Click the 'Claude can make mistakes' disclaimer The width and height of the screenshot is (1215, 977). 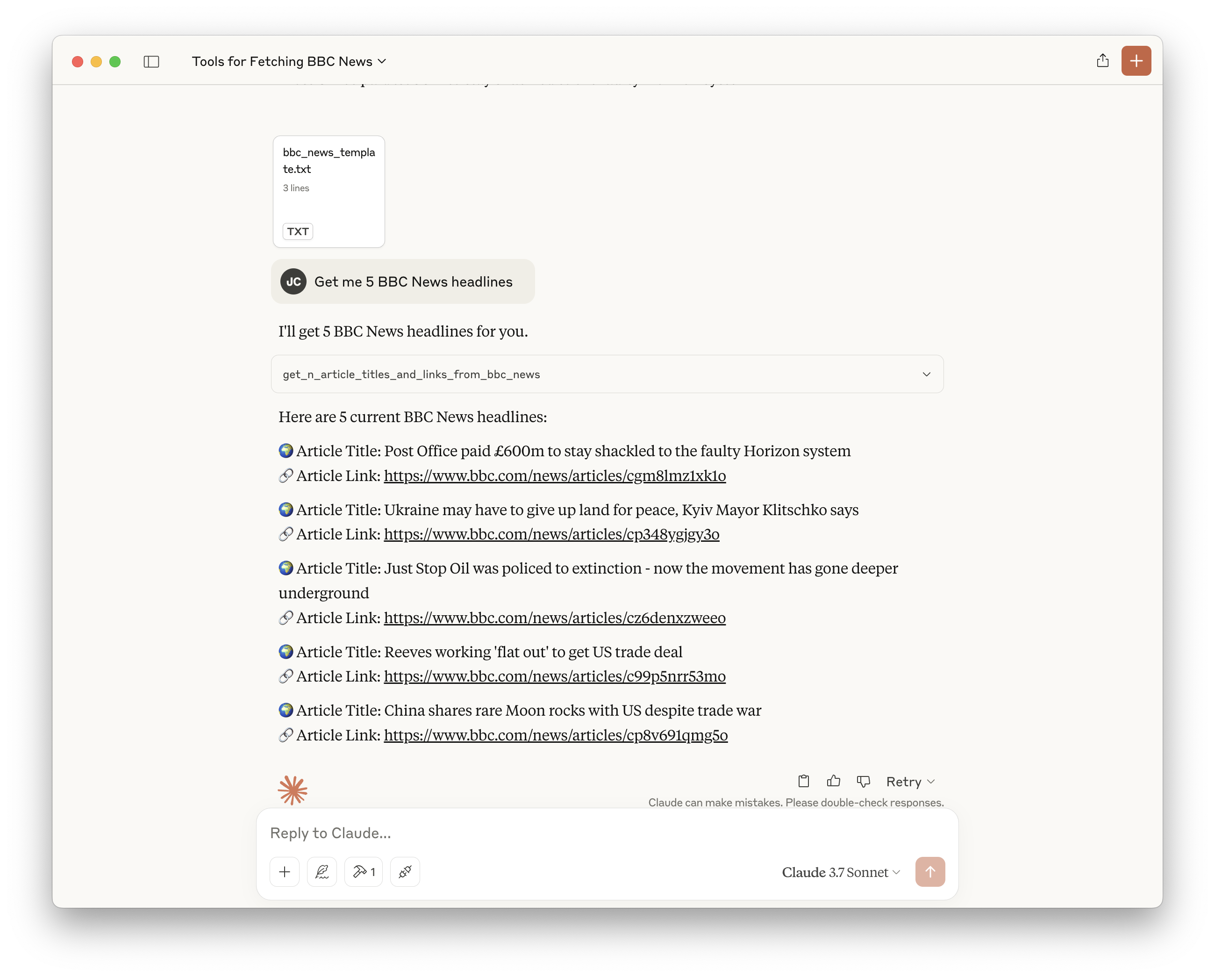796,802
